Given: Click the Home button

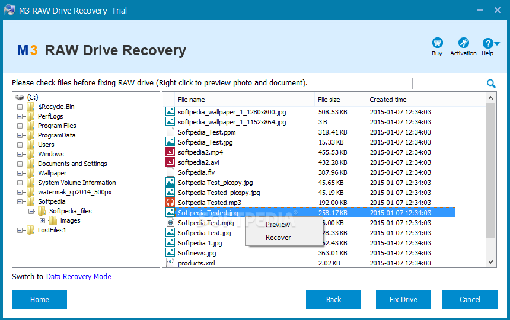Looking at the screenshot, I should pos(39,299).
